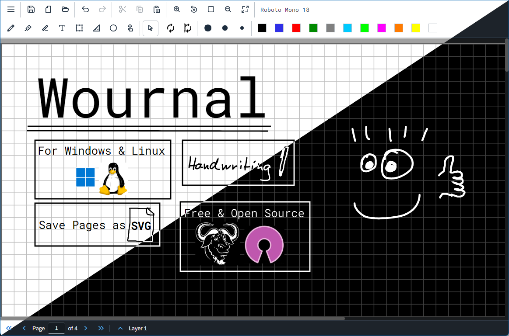This screenshot has height=336, width=509.
Task: Select the Highlighter tool
Action: point(28,28)
